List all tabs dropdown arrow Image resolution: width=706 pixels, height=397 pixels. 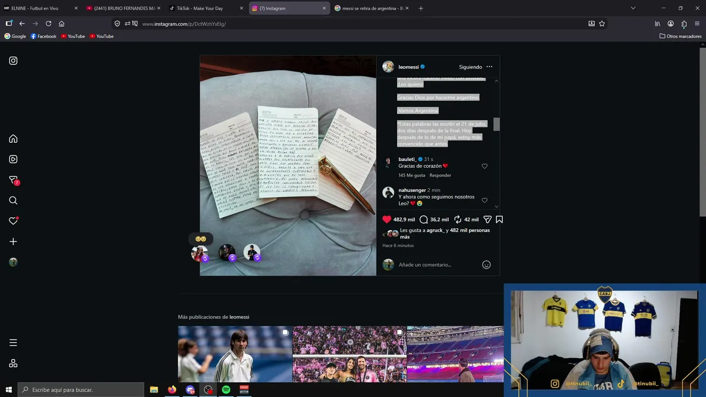[x=633, y=8]
